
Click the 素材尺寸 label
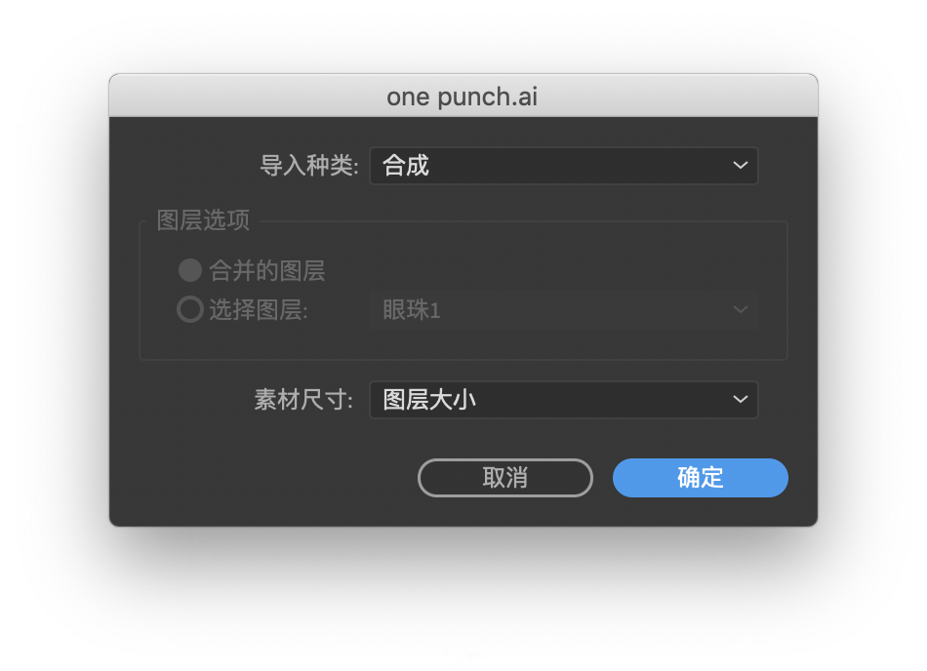click(x=303, y=400)
